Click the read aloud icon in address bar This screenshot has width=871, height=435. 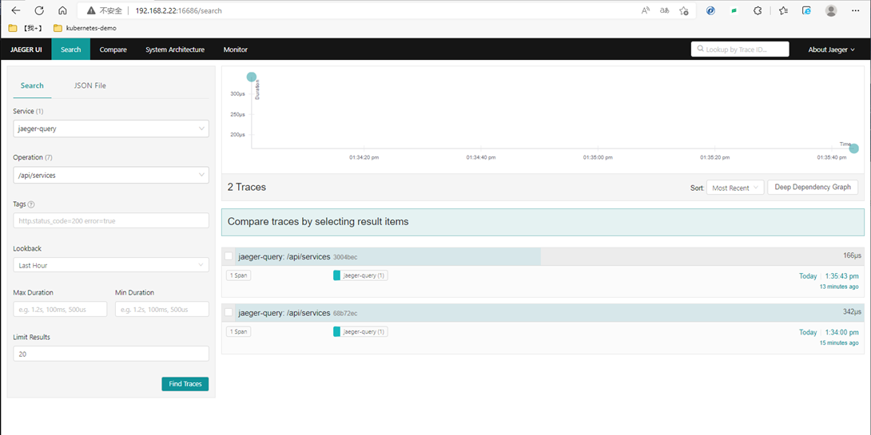646,11
